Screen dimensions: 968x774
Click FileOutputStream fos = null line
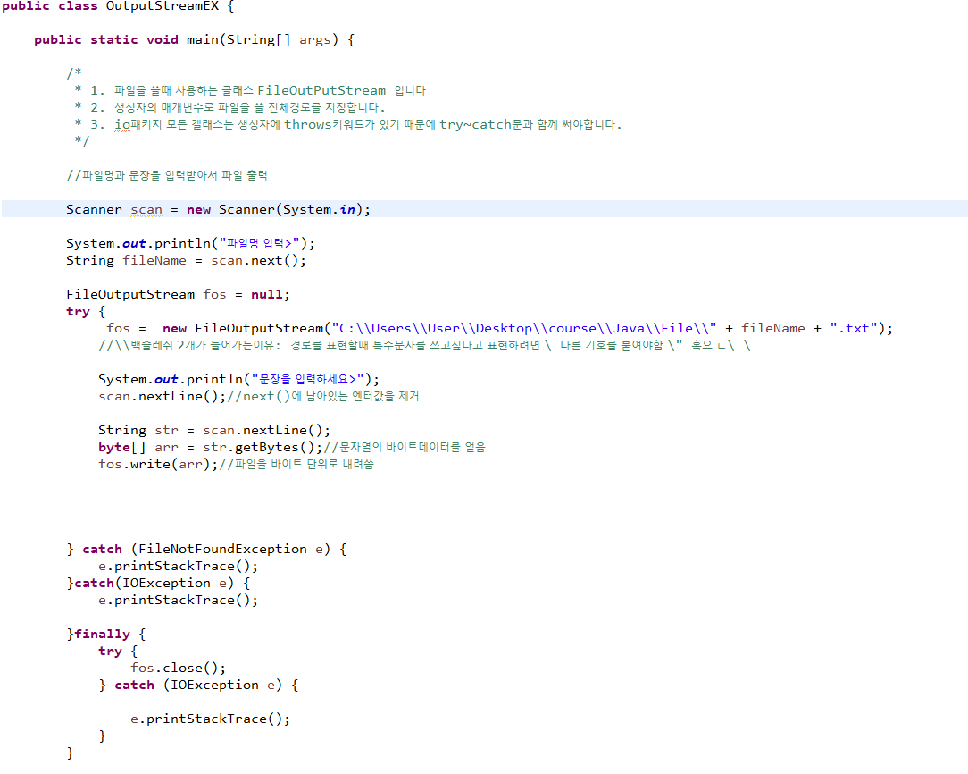178,294
